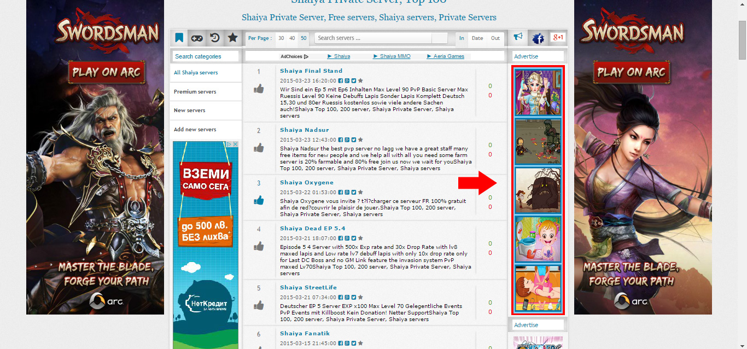This screenshot has width=747, height=349.
Task: Set per page to 40
Action: pyautogui.click(x=293, y=38)
